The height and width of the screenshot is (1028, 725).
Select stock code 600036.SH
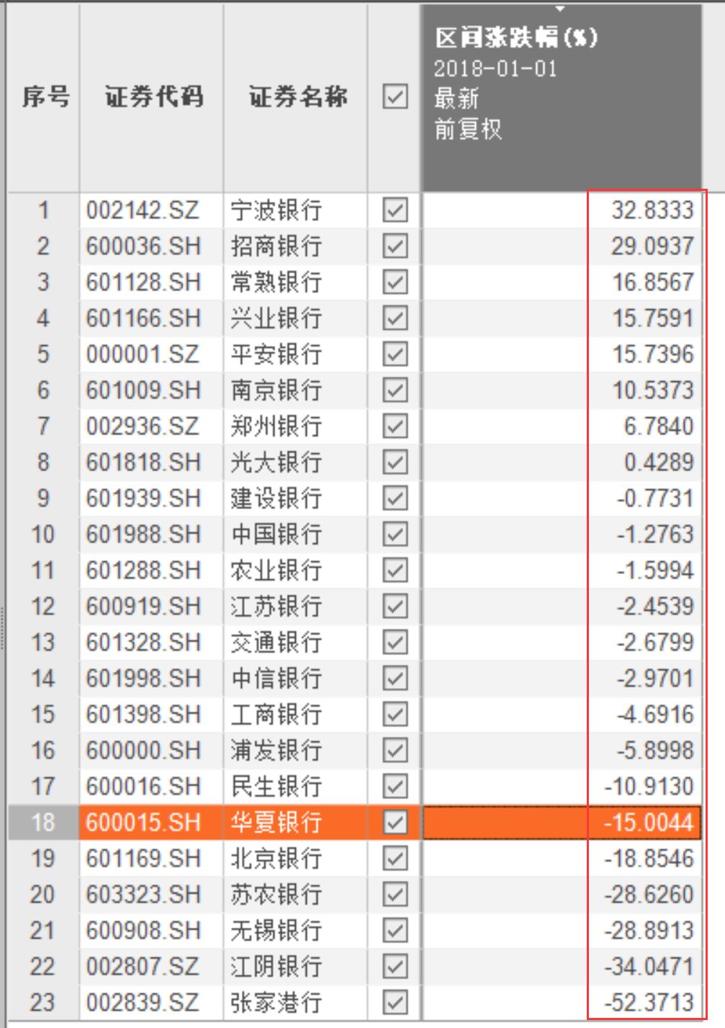[143, 246]
